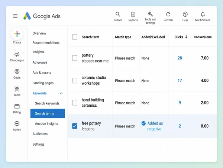
Task: Sort by Match type column header
Action: (123, 37)
